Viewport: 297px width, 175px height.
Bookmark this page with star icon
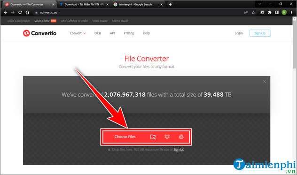[253, 13]
